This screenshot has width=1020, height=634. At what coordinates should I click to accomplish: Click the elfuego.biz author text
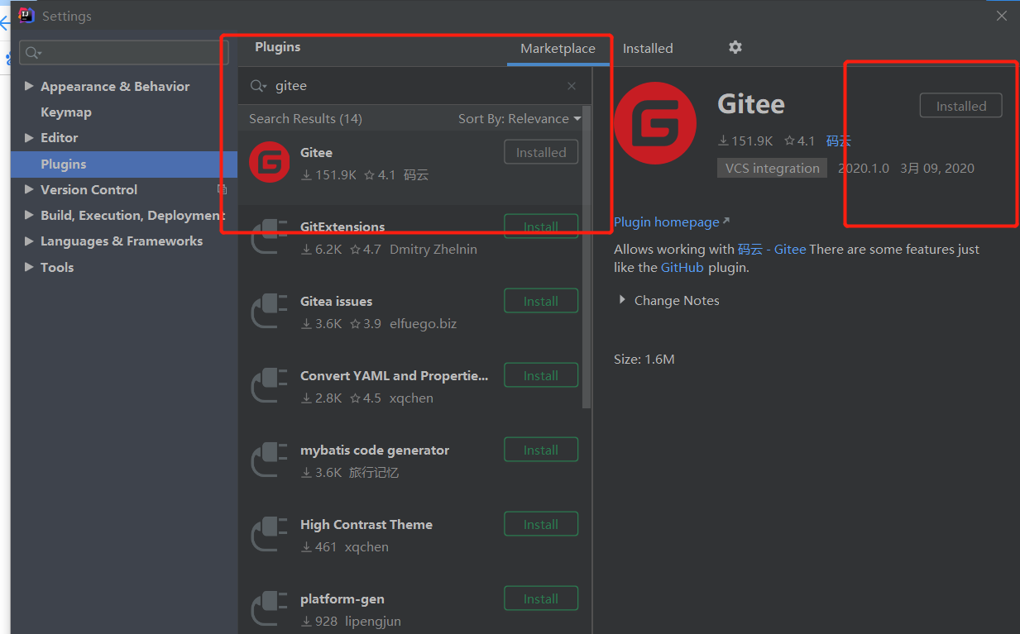(x=423, y=323)
